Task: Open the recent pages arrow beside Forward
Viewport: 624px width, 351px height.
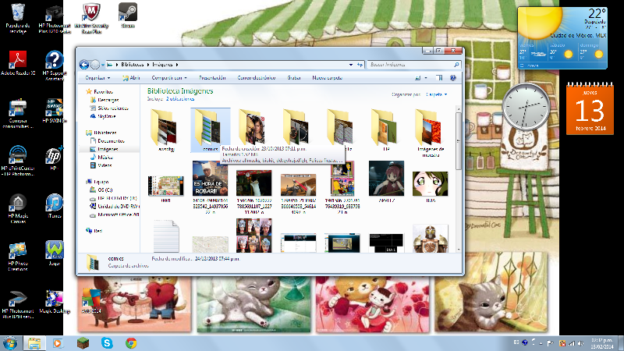Action: pyautogui.click(x=103, y=65)
